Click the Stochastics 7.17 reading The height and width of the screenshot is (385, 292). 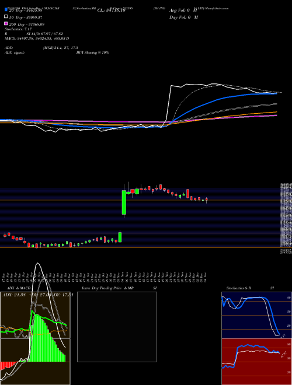coord(17,29)
